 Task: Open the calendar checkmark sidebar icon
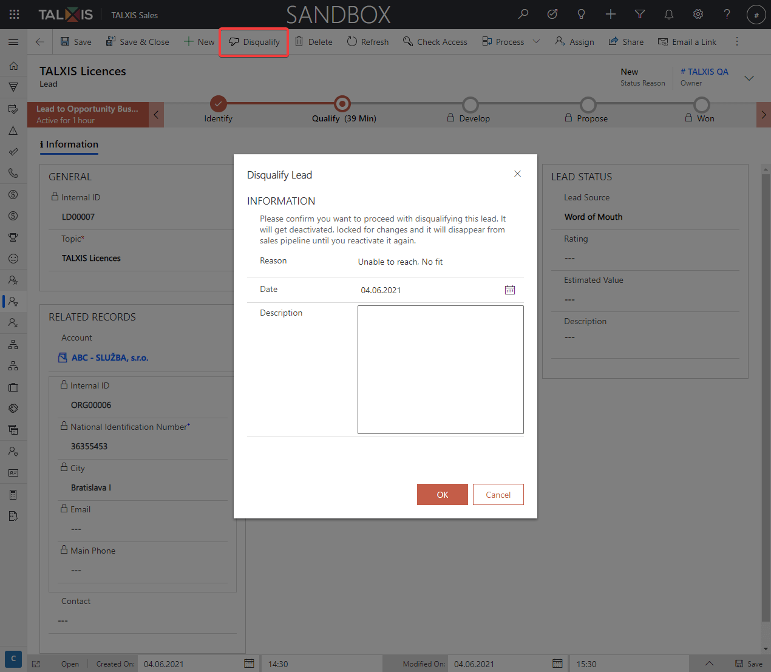(x=13, y=109)
